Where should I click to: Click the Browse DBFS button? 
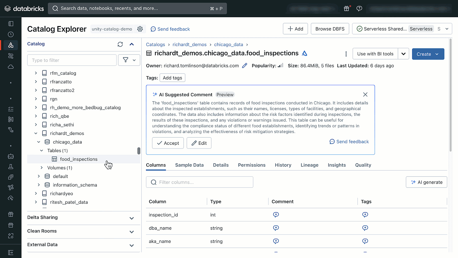point(330,29)
